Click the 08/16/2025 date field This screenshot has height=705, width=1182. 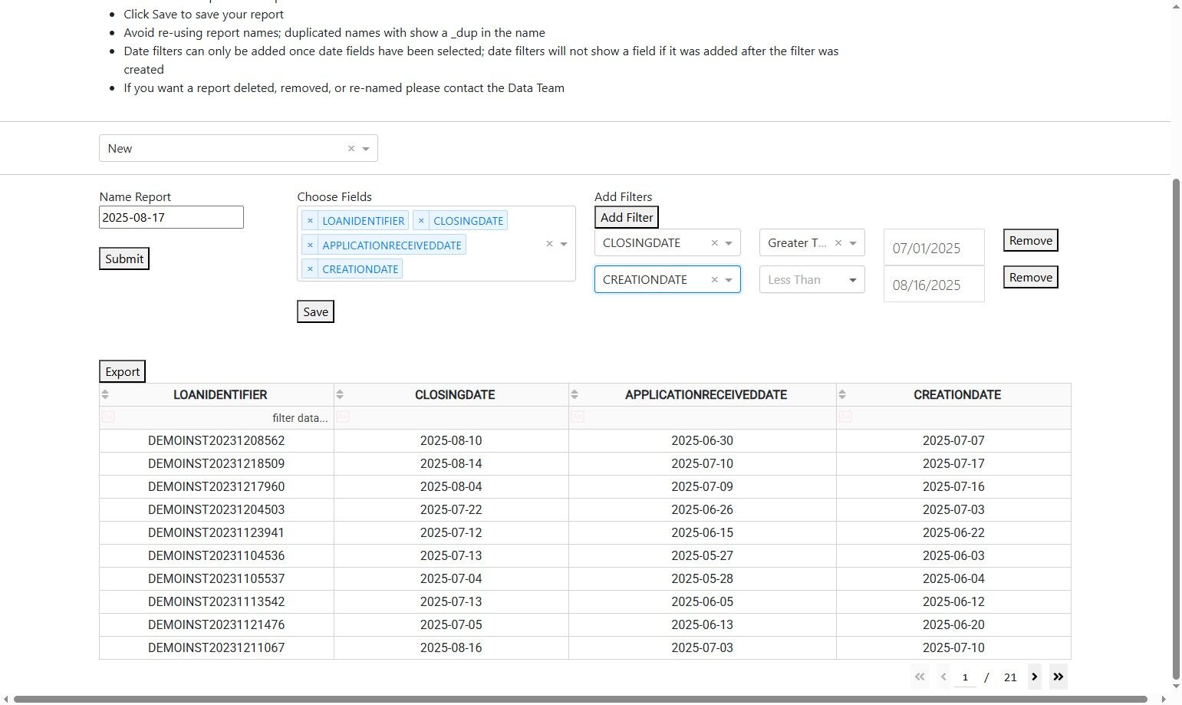pyautogui.click(x=934, y=285)
